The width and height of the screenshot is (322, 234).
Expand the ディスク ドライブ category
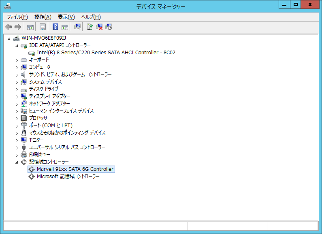[x=17, y=89]
